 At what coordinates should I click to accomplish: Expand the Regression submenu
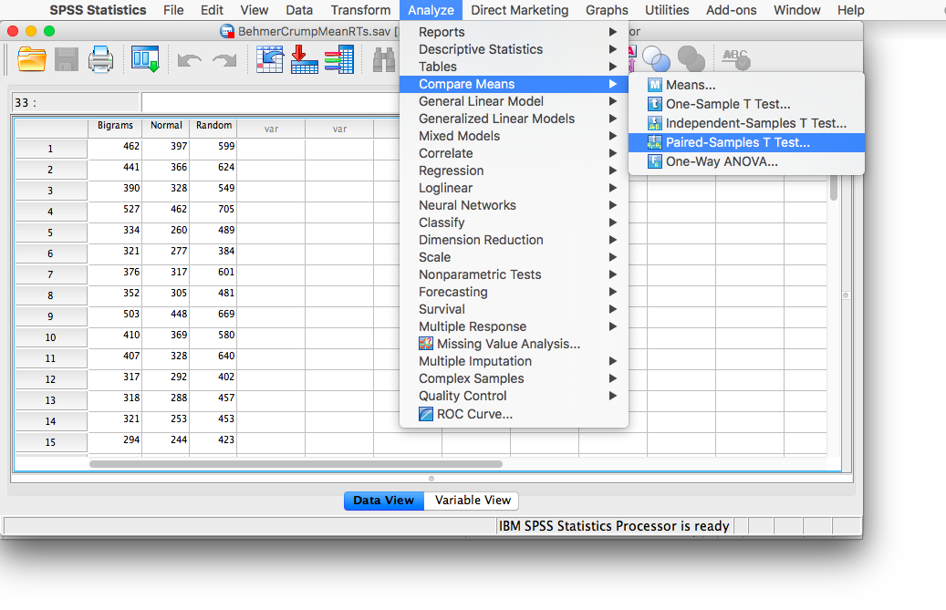coord(514,171)
